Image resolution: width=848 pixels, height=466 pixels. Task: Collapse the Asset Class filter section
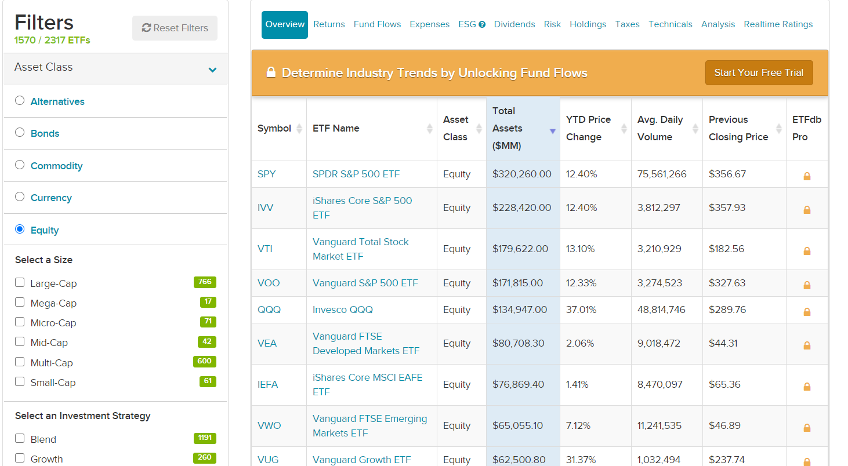tap(212, 70)
